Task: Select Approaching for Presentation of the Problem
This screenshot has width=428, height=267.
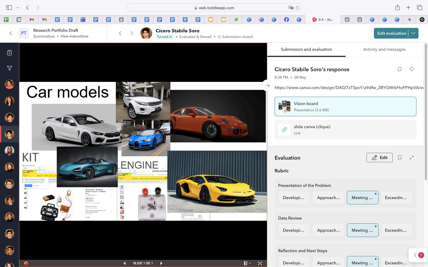Action: [328, 198]
